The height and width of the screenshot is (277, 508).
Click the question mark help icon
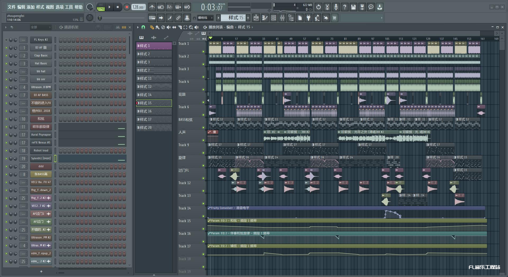pyautogui.click(x=345, y=7)
